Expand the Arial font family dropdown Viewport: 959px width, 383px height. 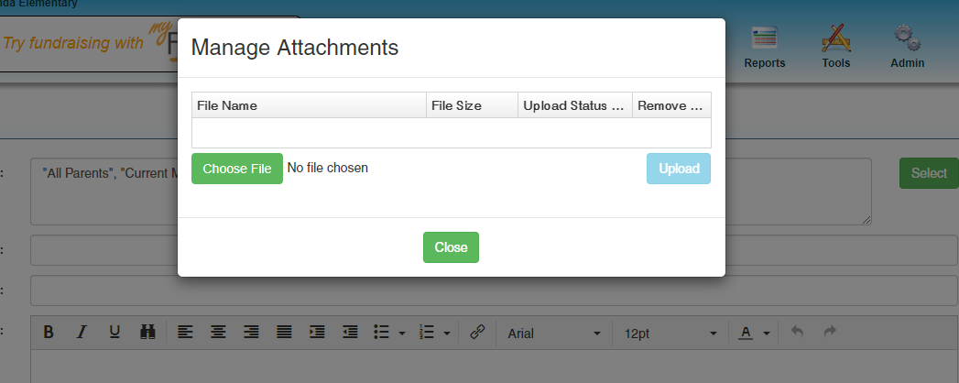554,334
